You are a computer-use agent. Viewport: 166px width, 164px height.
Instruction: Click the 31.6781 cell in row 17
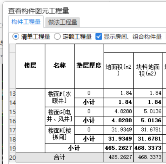click(148, 130)
